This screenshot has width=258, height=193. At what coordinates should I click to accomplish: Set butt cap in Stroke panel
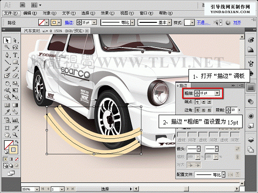click(x=198, y=102)
